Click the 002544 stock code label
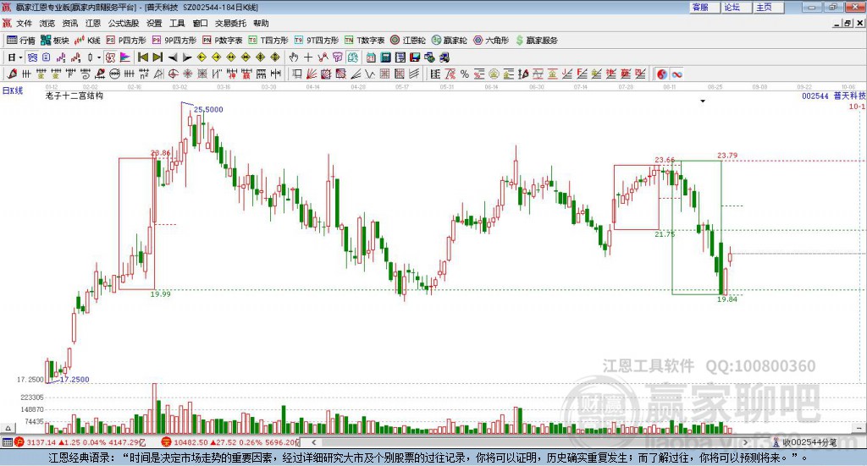The width and height of the screenshot is (867, 466). coord(815,96)
